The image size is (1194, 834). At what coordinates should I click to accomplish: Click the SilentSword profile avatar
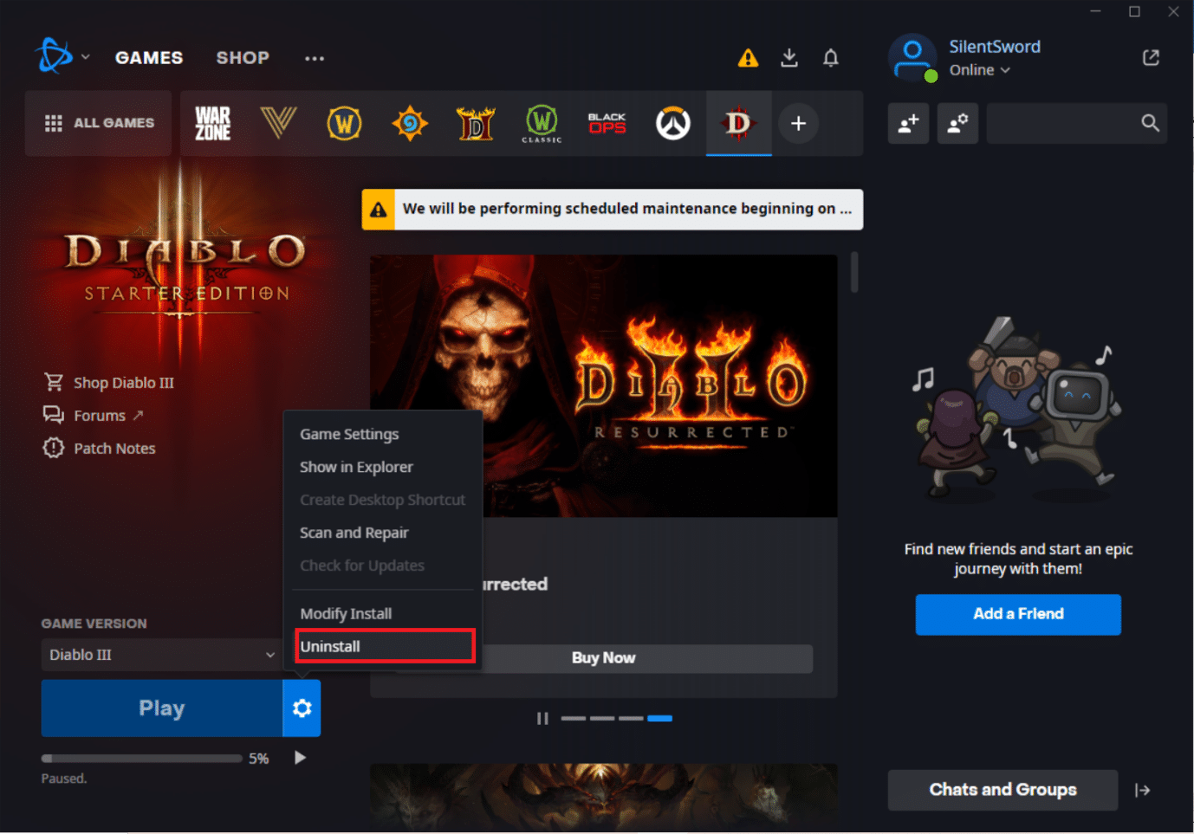coord(912,57)
